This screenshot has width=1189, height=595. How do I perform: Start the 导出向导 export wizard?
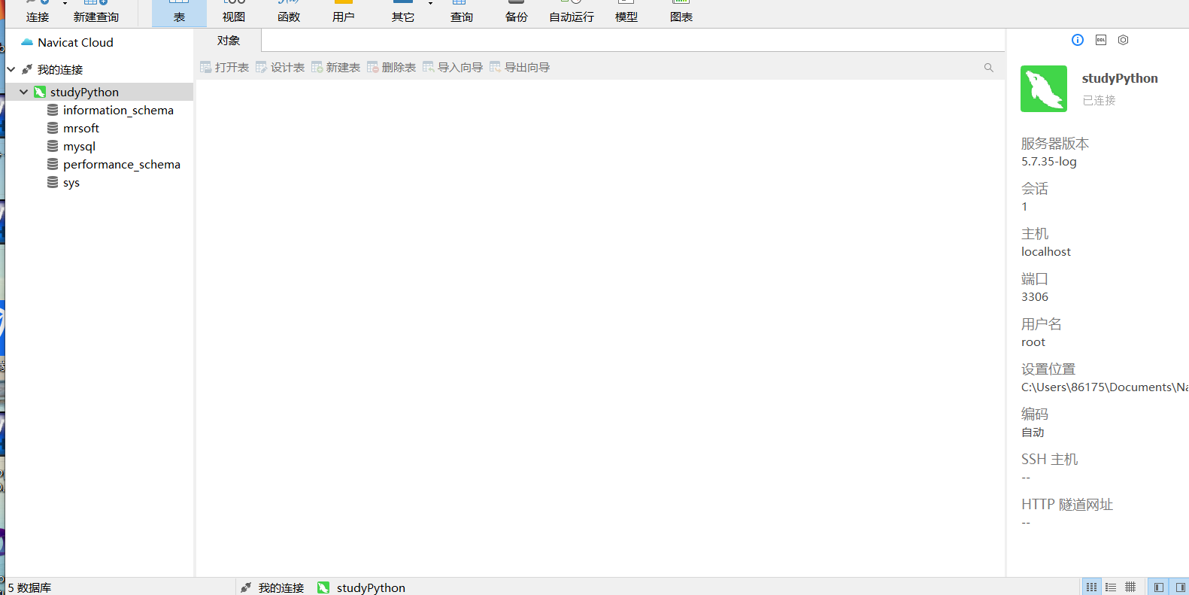click(x=520, y=68)
